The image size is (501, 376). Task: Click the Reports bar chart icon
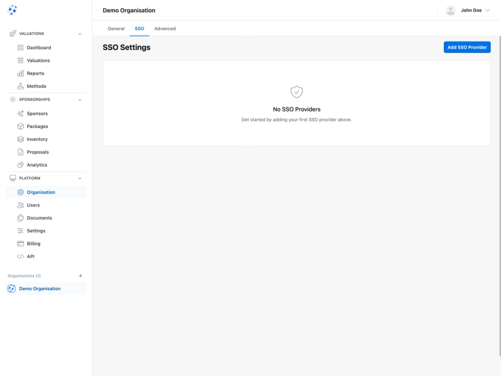[21, 73]
